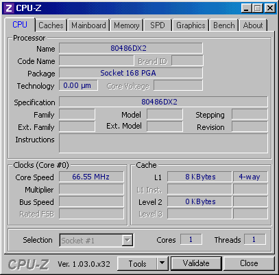The height and width of the screenshot is (275, 279).
Task: Click the Tools button
Action: click(137, 263)
